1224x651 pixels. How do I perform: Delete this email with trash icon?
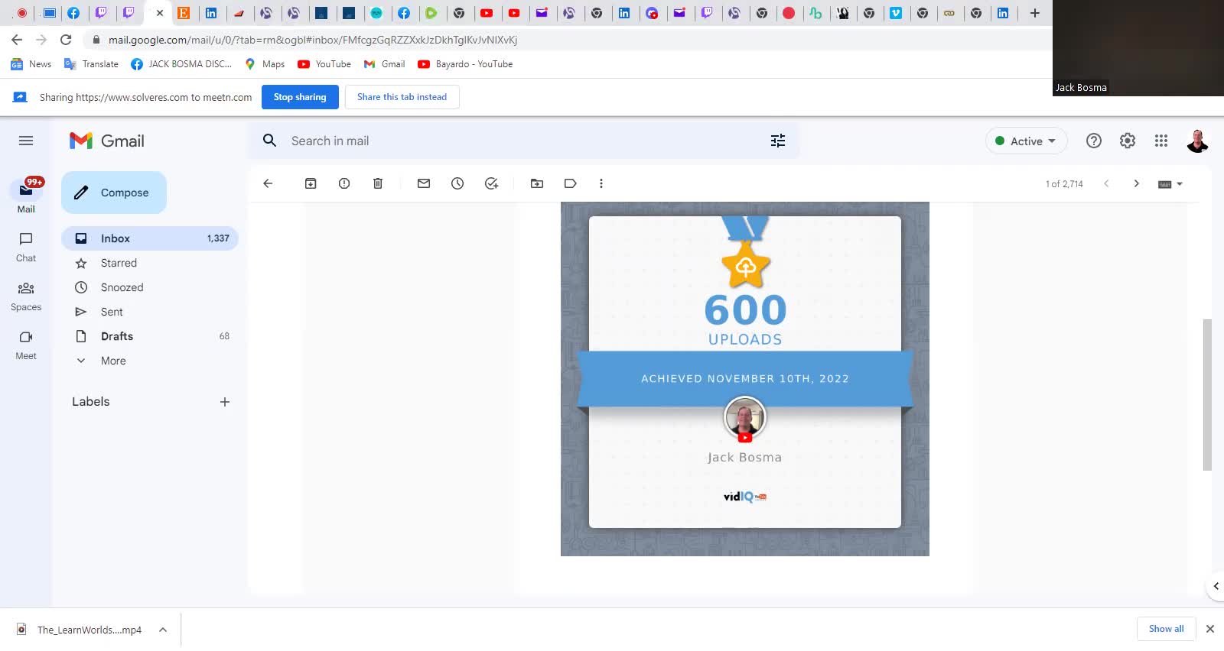point(378,183)
